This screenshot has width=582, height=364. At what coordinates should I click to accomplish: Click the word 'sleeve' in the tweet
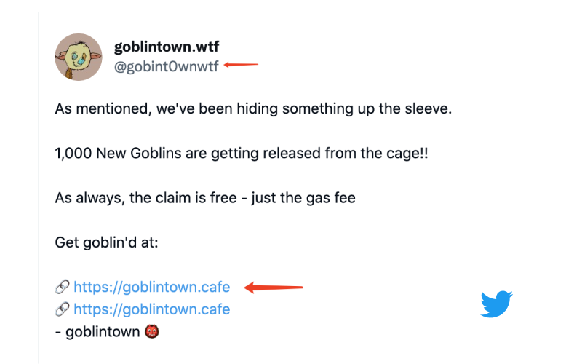pos(426,108)
